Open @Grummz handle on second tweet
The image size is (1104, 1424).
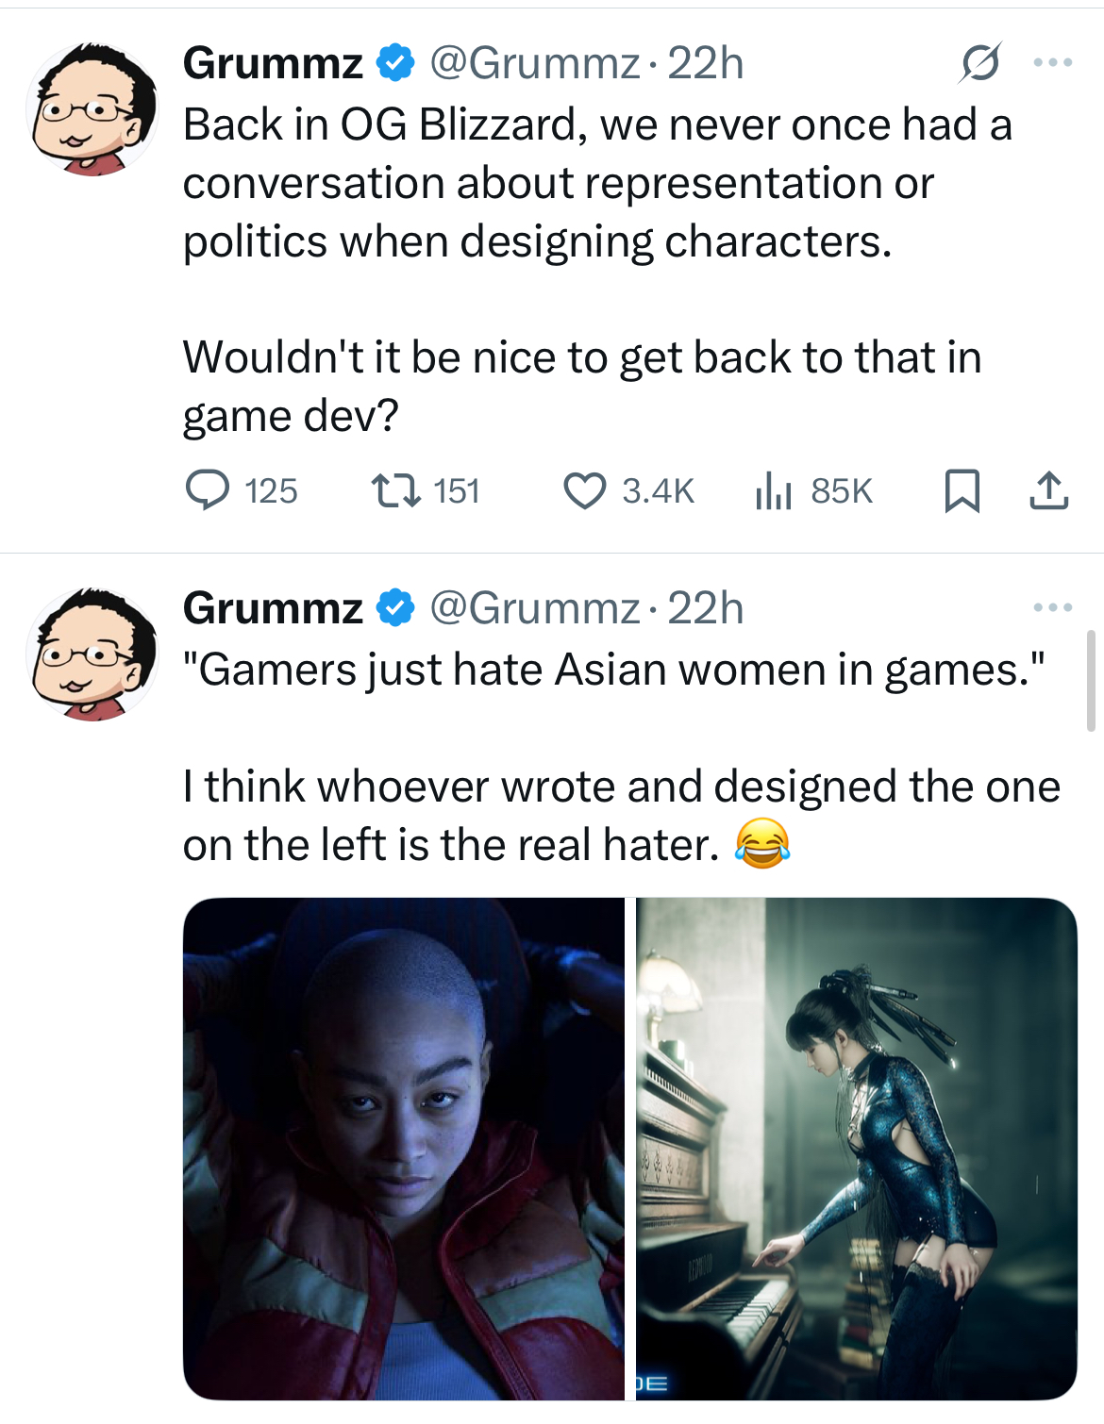535,608
